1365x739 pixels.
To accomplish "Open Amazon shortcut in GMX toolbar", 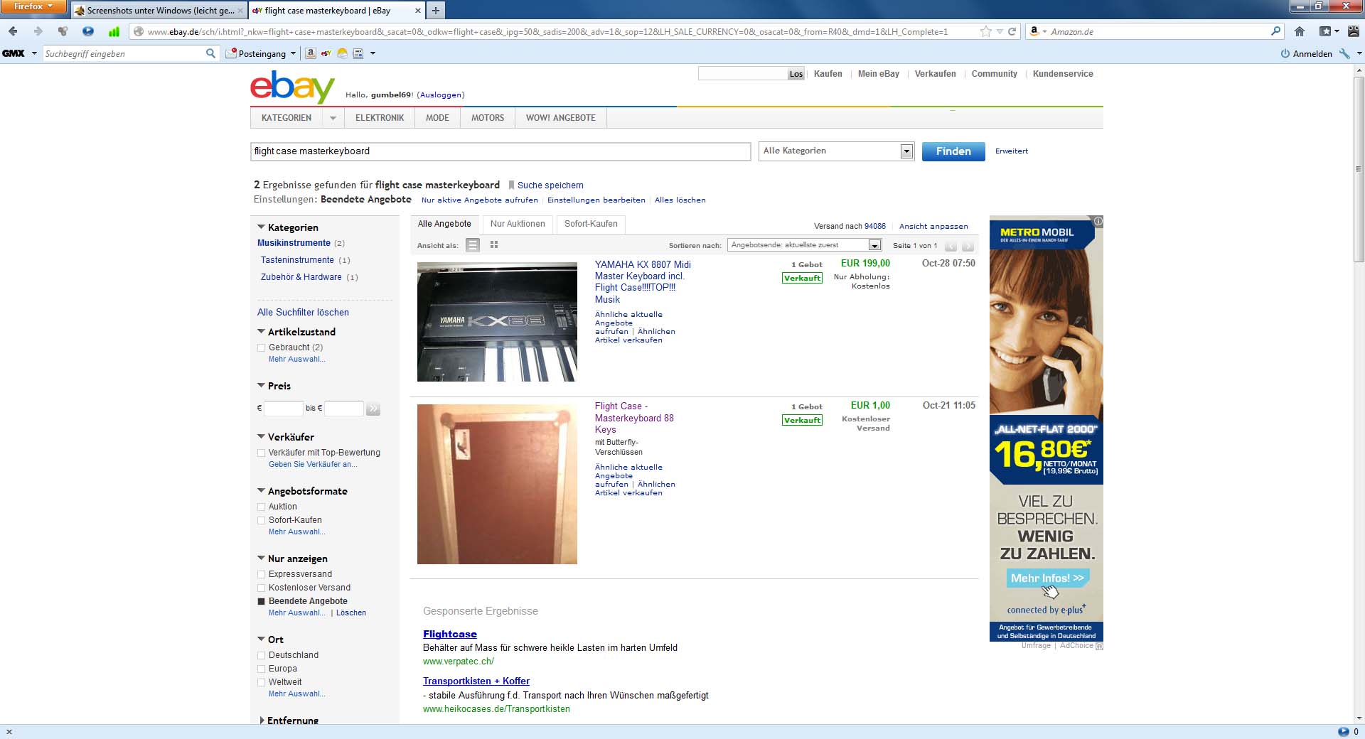I will pos(311,53).
